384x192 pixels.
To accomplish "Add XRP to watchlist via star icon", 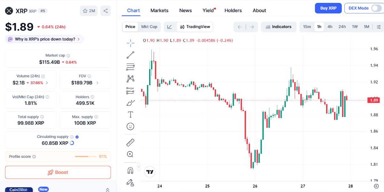I will (x=85, y=11).
